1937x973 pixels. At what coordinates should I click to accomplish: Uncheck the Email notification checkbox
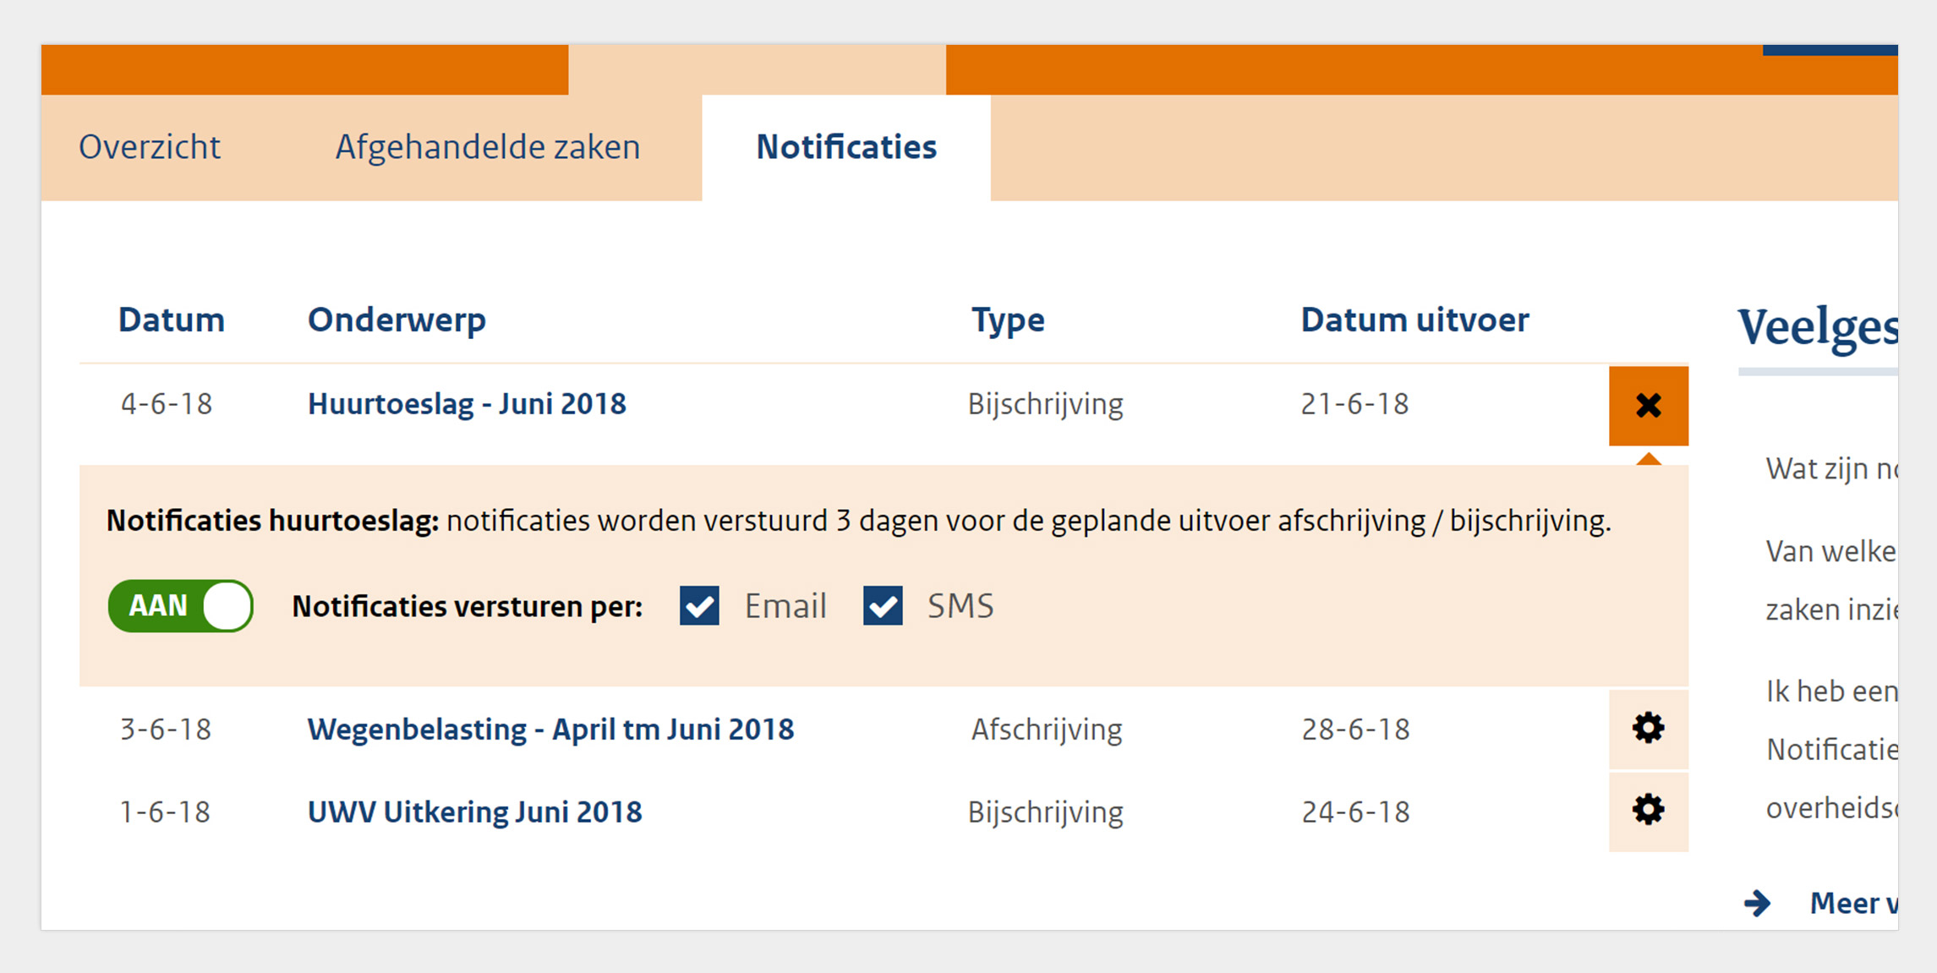coord(699,606)
